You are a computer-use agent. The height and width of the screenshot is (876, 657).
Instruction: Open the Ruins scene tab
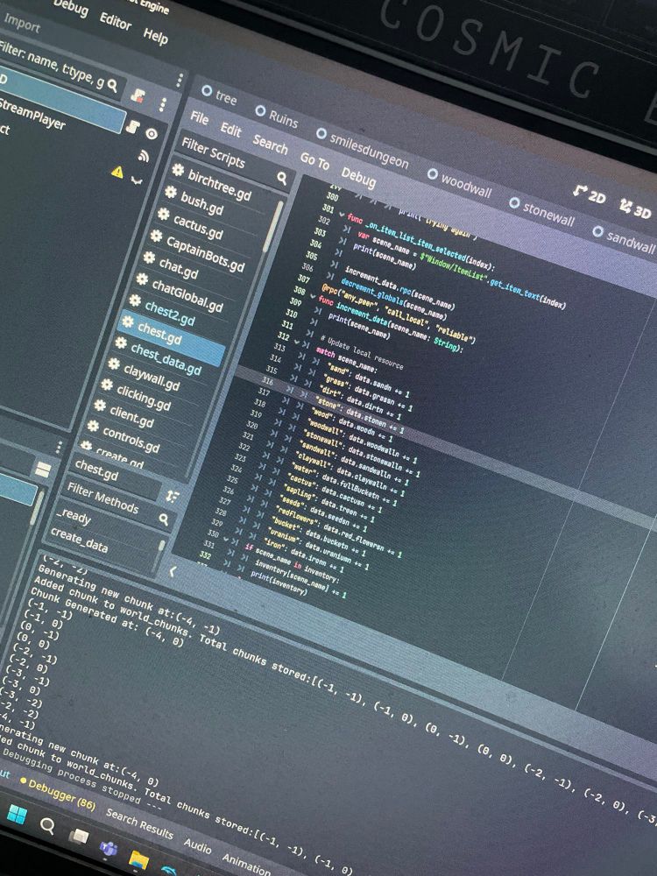pos(277,116)
